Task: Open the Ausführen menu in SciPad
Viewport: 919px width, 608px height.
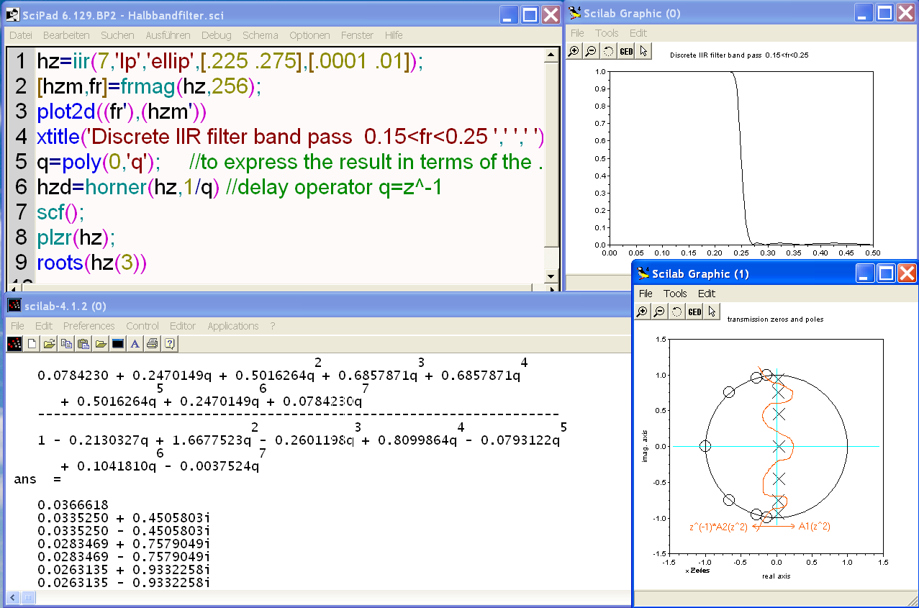Action: [x=168, y=35]
